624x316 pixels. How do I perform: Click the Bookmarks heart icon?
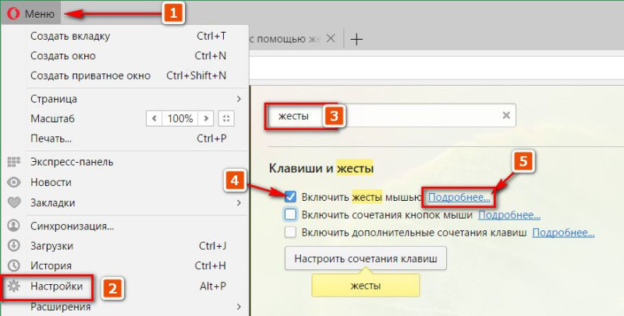[x=14, y=203]
